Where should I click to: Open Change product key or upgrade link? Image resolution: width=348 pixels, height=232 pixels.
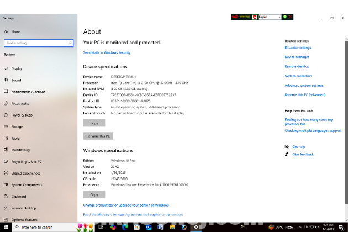point(126,205)
